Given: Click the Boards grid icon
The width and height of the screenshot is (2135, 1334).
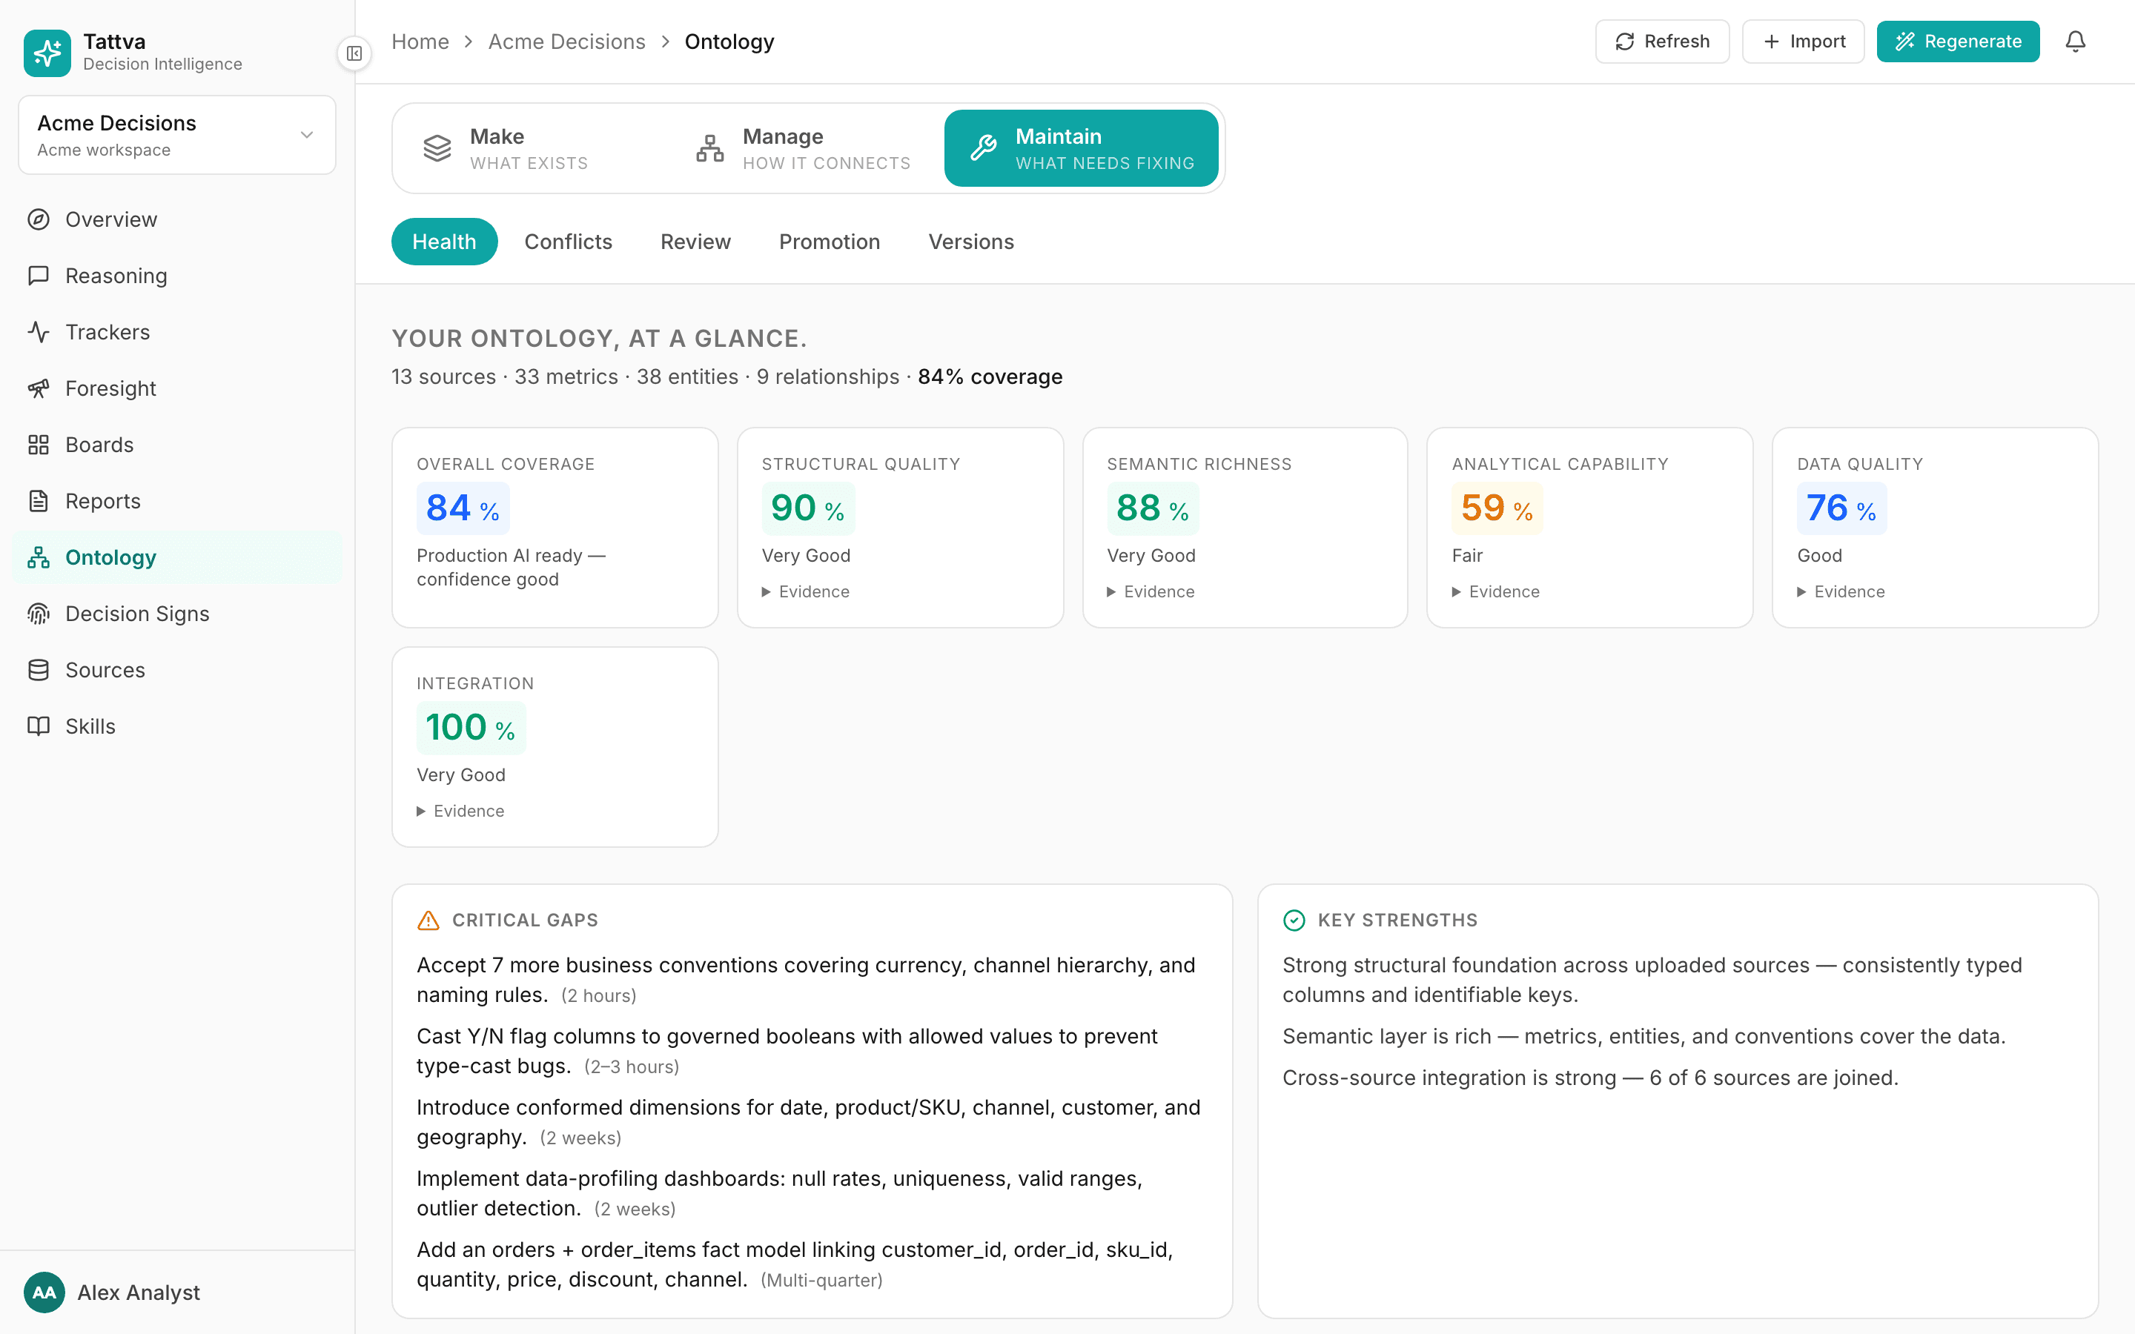Looking at the screenshot, I should coord(39,445).
